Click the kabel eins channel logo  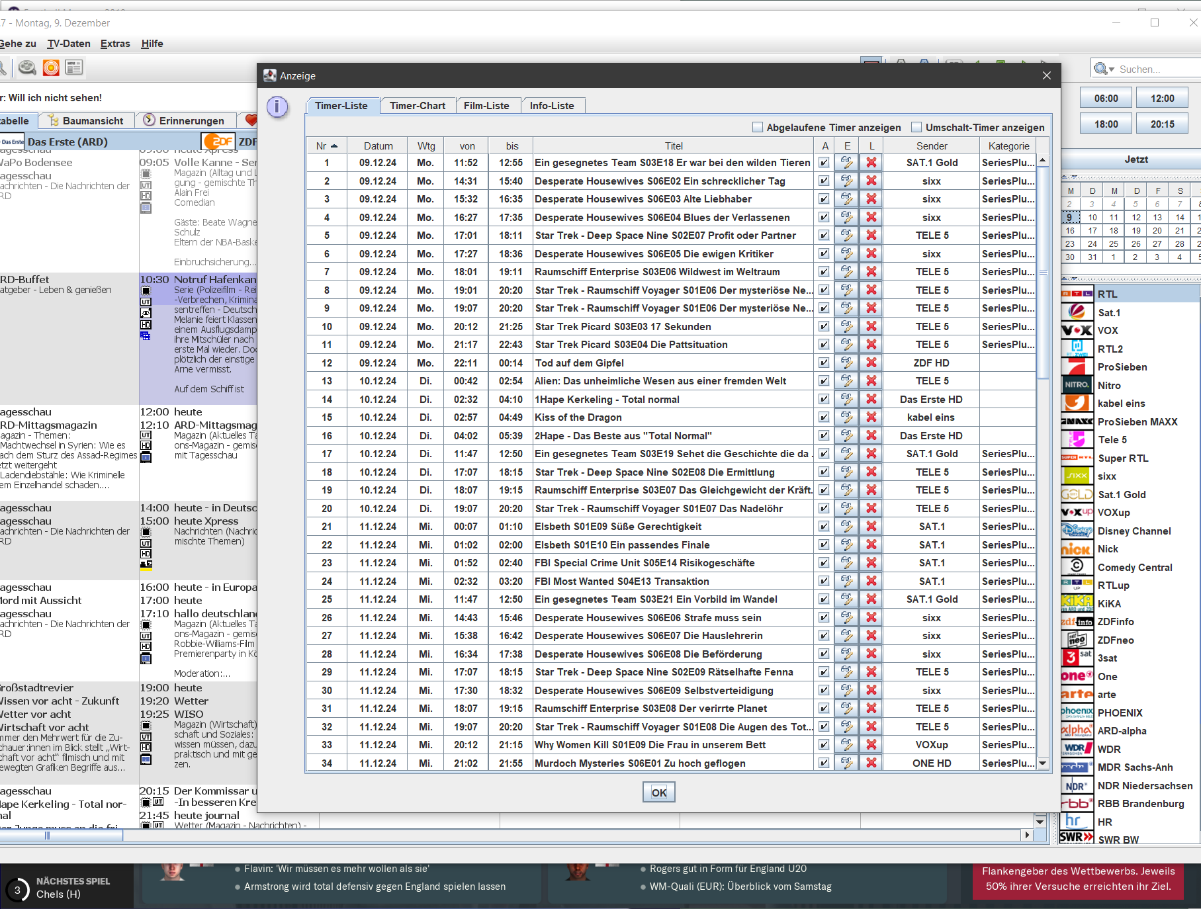pyautogui.click(x=1077, y=404)
